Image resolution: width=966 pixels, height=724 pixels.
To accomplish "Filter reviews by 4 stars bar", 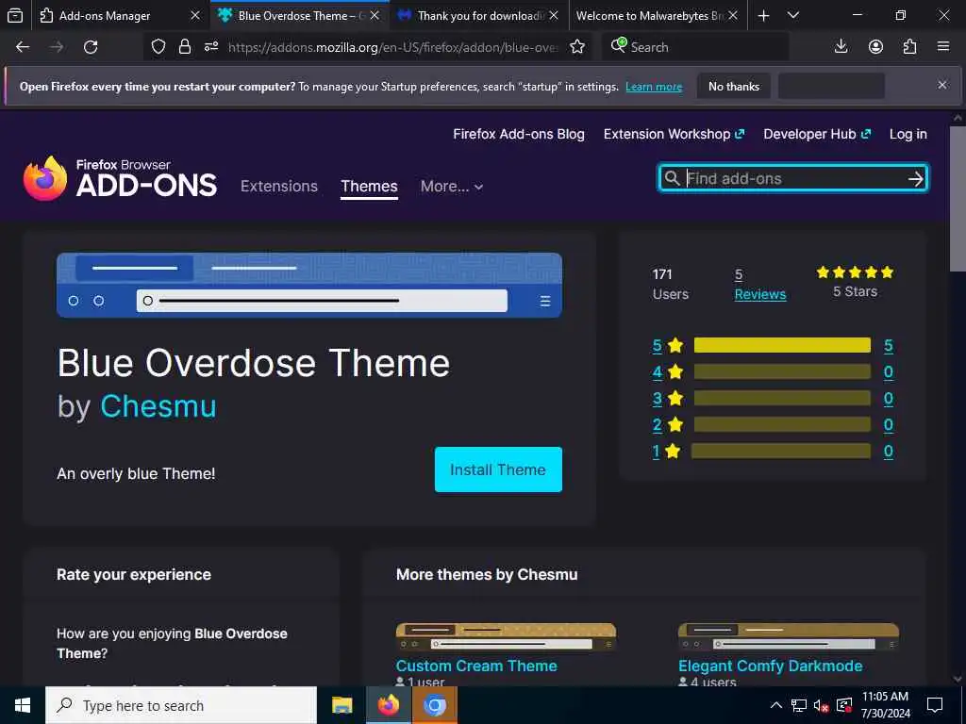I will click(782, 371).
